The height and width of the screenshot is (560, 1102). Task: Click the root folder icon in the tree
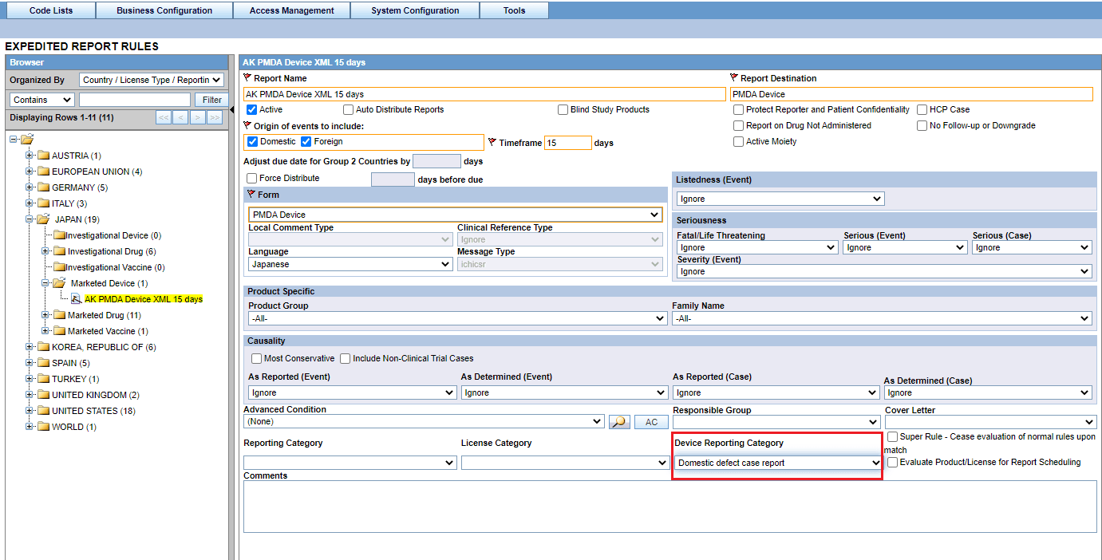pyautogui.click(x=27, y=140)
